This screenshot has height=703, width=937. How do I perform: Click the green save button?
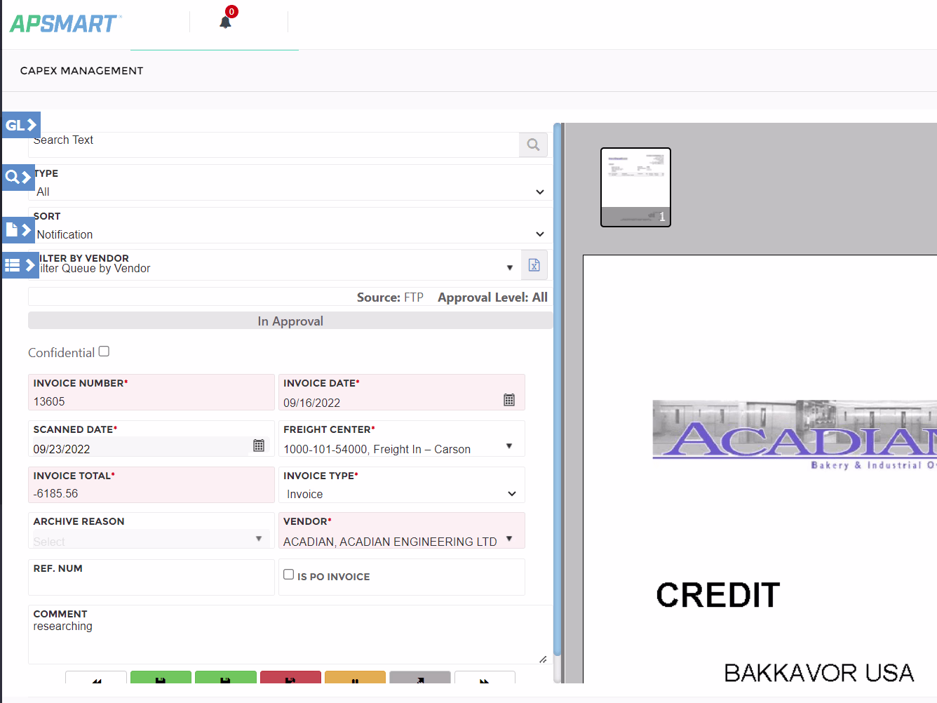pyautogui.click(x=161, y=678)
